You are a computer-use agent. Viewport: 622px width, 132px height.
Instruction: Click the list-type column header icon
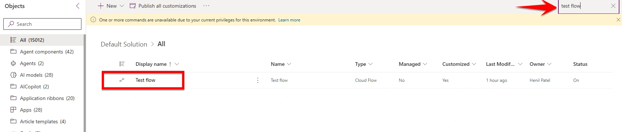(122, 64)
